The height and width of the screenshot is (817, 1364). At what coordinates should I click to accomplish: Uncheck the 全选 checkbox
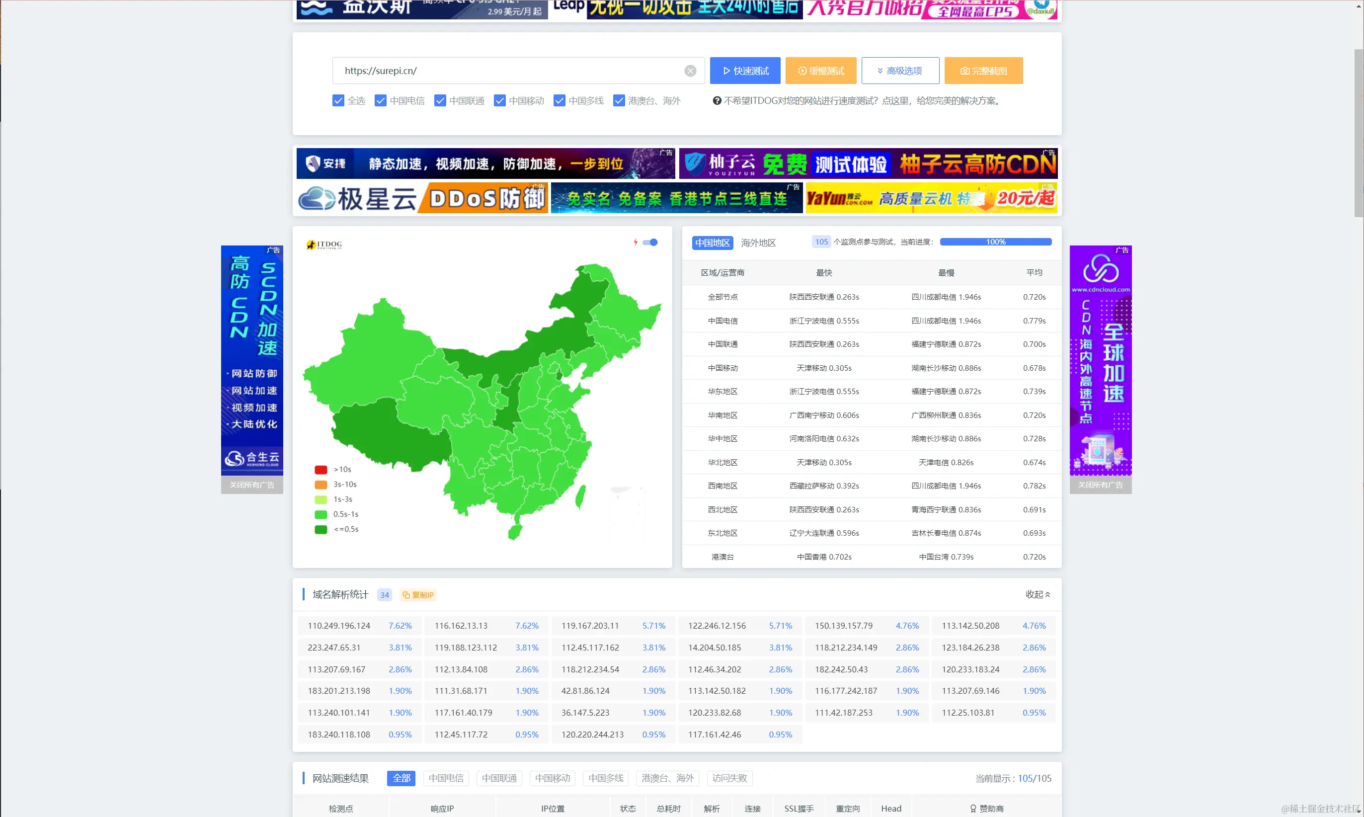(338, 101)
